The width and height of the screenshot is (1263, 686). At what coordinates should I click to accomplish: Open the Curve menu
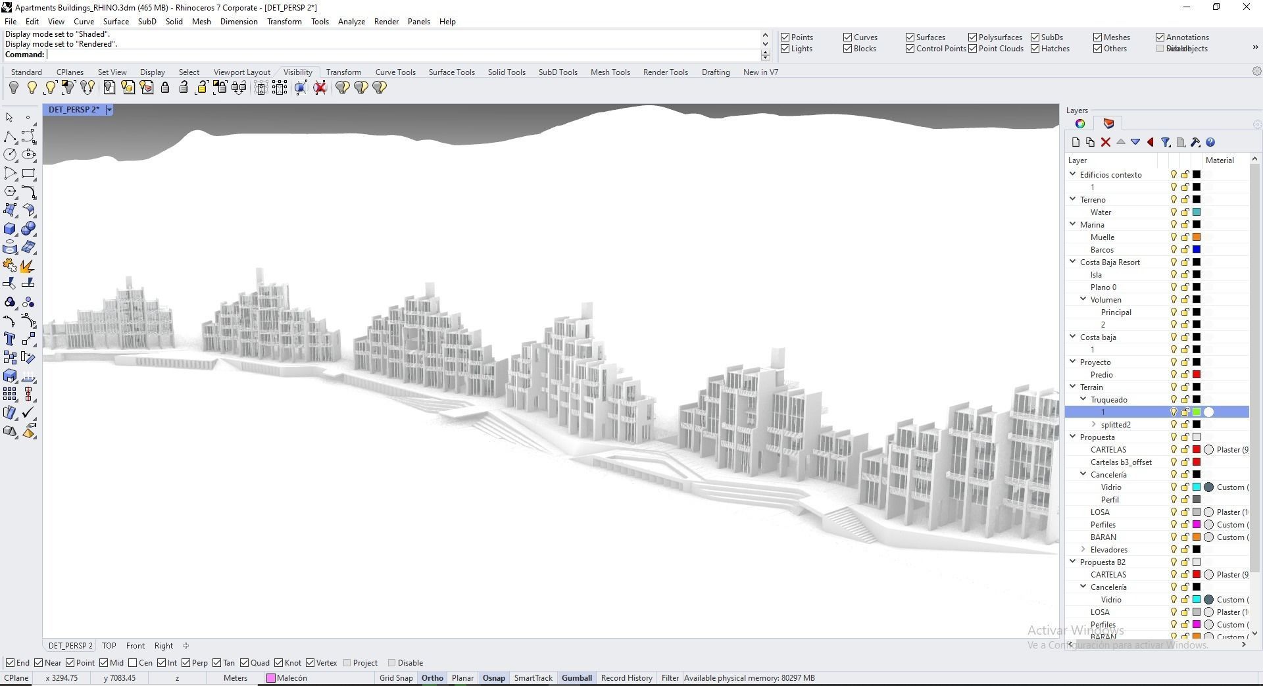(x=84, y=22)
